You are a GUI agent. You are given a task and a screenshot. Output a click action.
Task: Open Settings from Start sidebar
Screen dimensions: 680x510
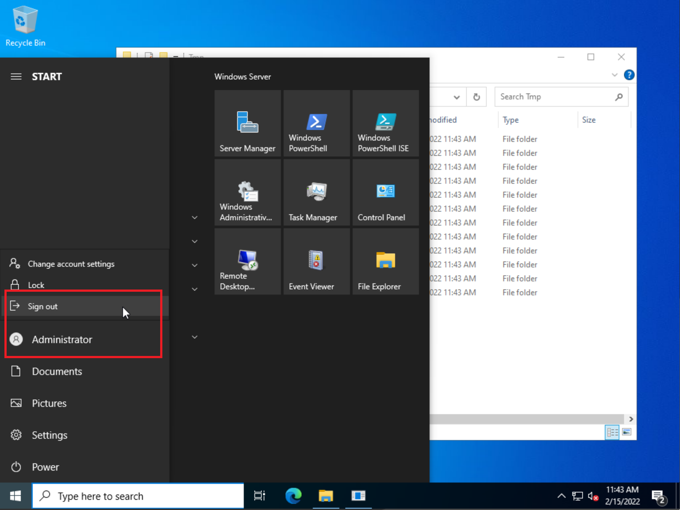[x=84, y=435]
